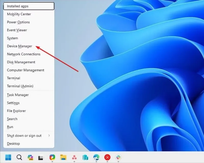Open Network Connections entry
Image resolution: width=204 pixels, height=163 pixels.
point(29,54)
